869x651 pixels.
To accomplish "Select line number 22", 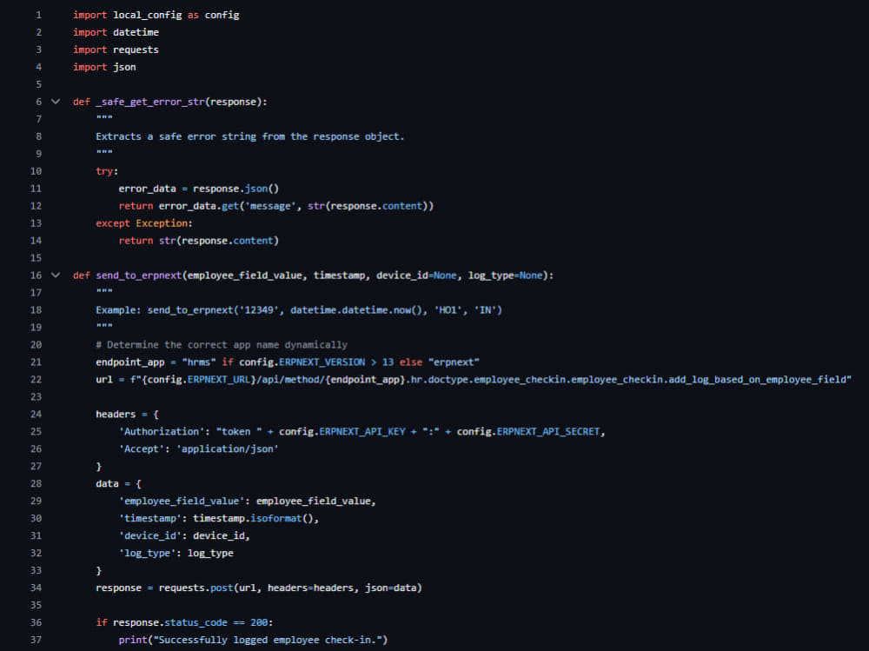I will (36, 379).
